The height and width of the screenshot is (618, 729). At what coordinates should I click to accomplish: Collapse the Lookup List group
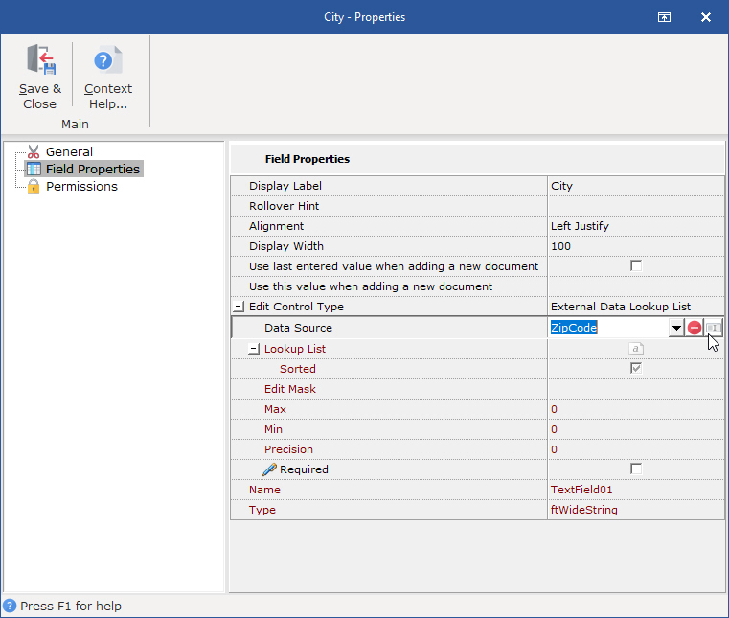254,349
